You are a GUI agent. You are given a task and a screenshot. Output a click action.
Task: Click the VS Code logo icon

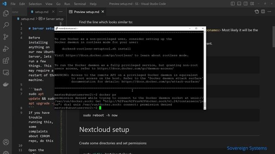click(x=4, y=4)
